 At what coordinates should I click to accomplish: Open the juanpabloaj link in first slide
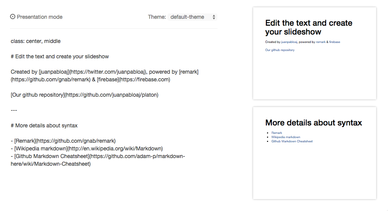[289, 42]
